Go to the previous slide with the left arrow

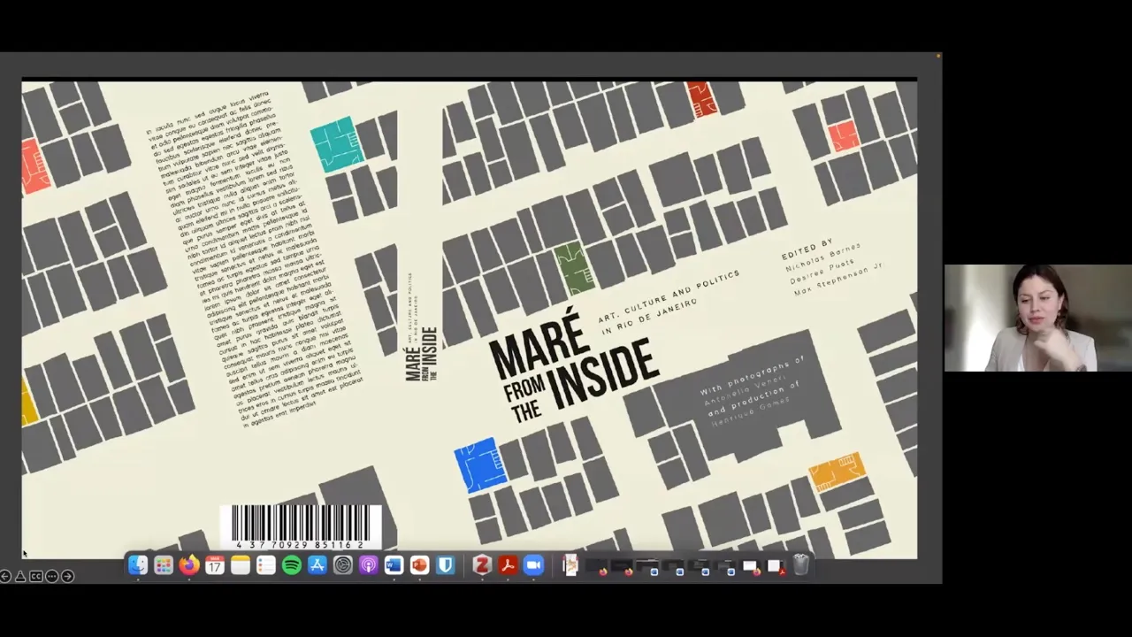pos(5,576)
